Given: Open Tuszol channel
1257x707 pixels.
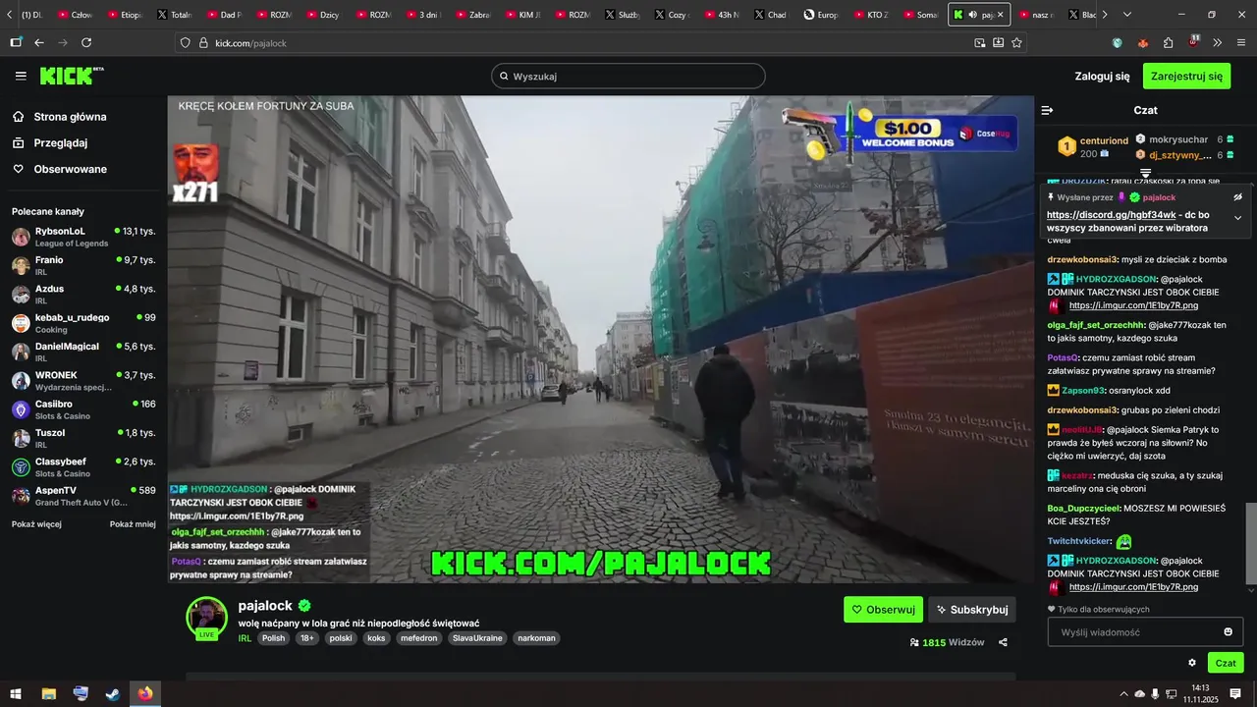Looking at the screenshot, I should [83, 438].
